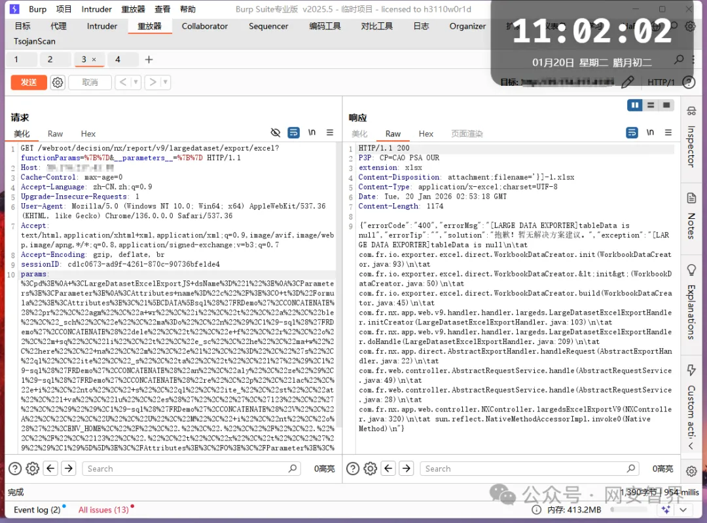Set top-bottom stacked layout
This screenshot has height=523, width=707.
[x=651, y=105]
